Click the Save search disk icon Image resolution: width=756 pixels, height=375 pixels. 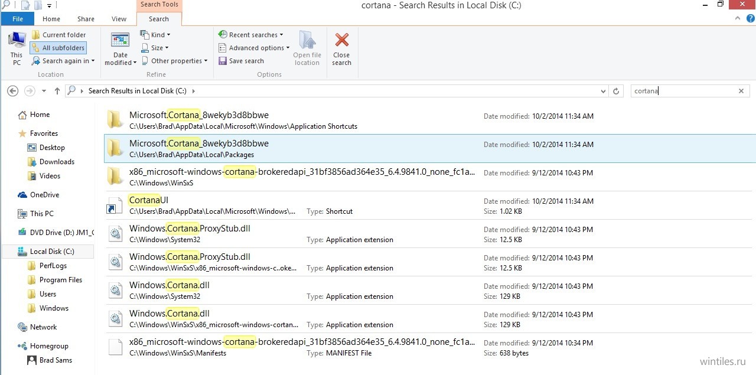pyautogui.click(x=223, y=61)
